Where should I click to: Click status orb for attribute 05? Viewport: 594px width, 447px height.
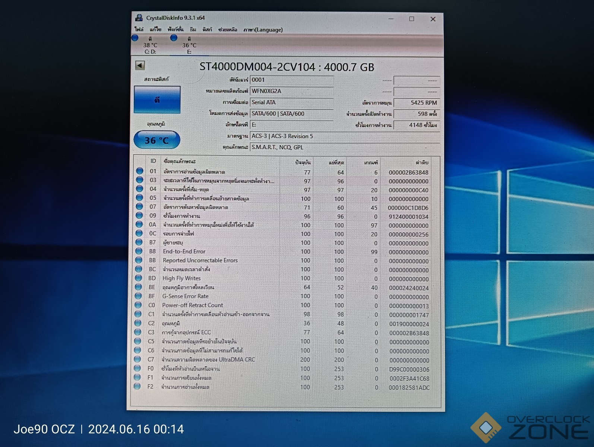(x=139, y=198)
